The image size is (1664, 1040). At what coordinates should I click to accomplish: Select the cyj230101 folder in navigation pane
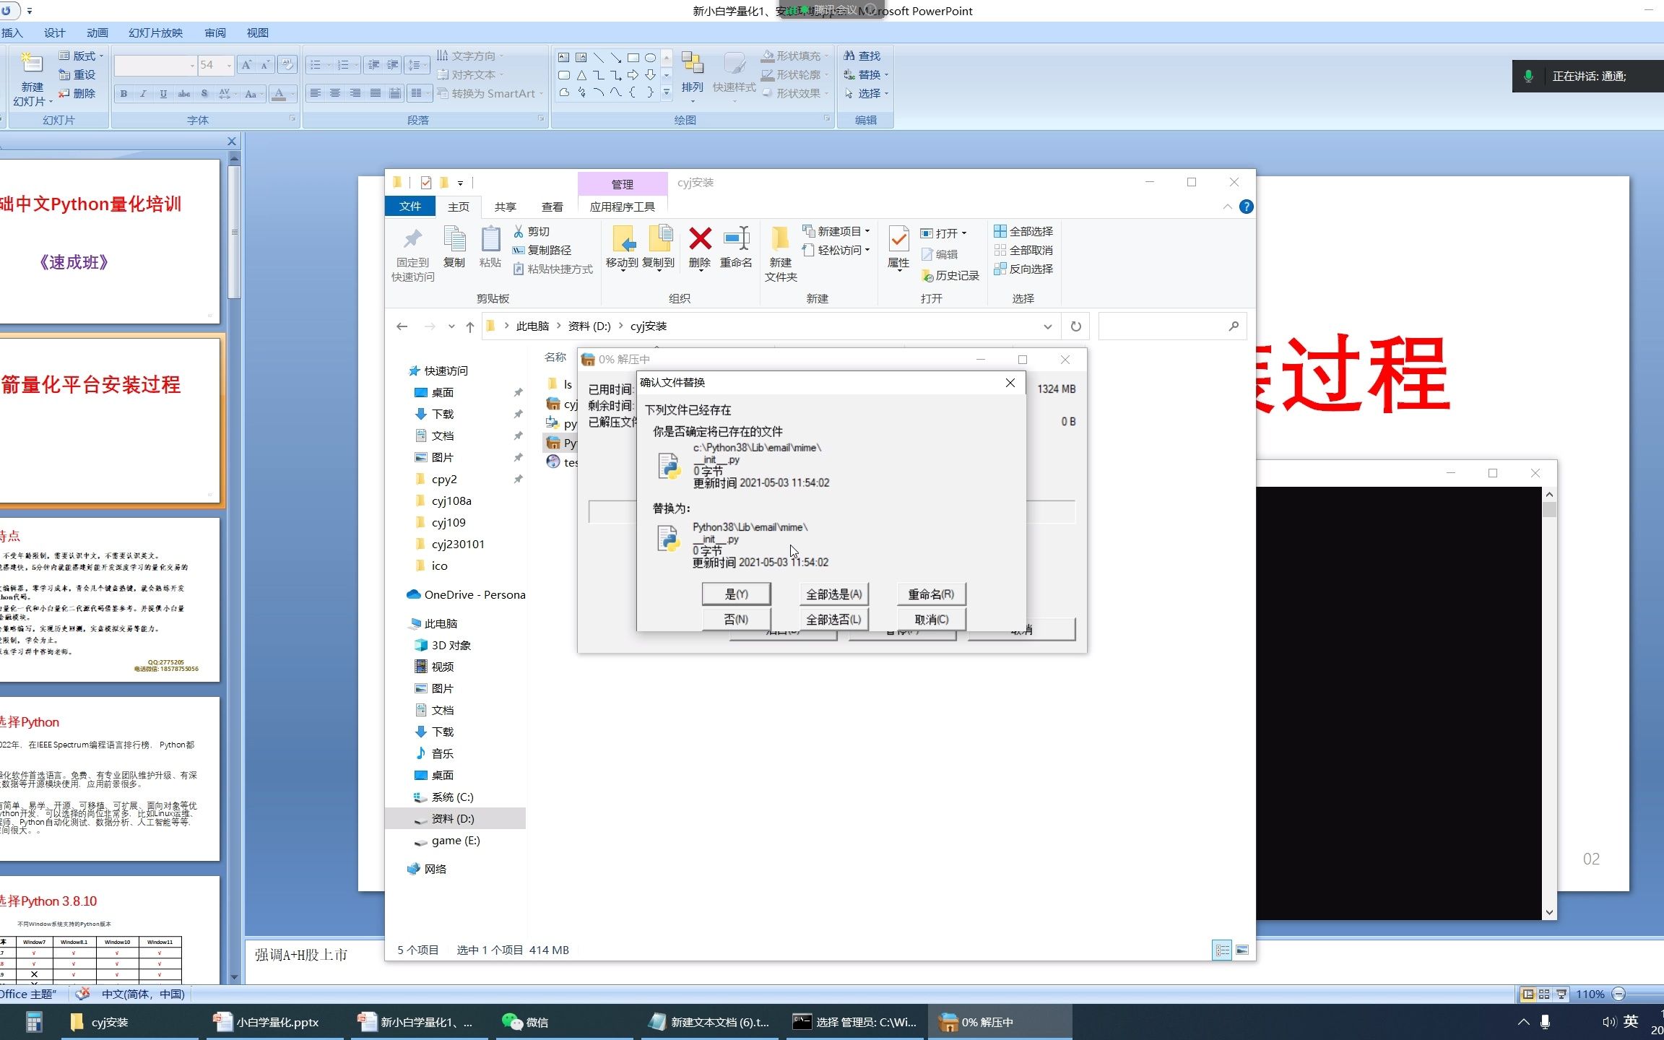point(457,544)
